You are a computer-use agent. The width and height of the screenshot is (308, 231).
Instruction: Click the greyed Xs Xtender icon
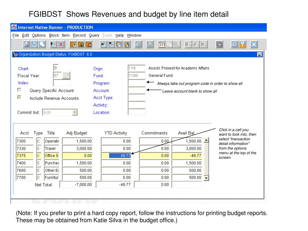[169, 45]
